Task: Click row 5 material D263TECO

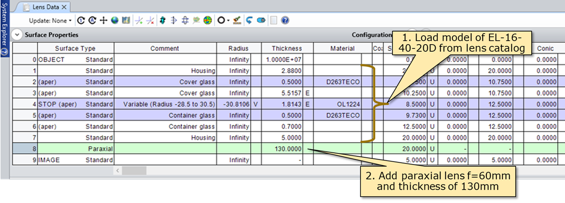Action: (x=337, y=115)
